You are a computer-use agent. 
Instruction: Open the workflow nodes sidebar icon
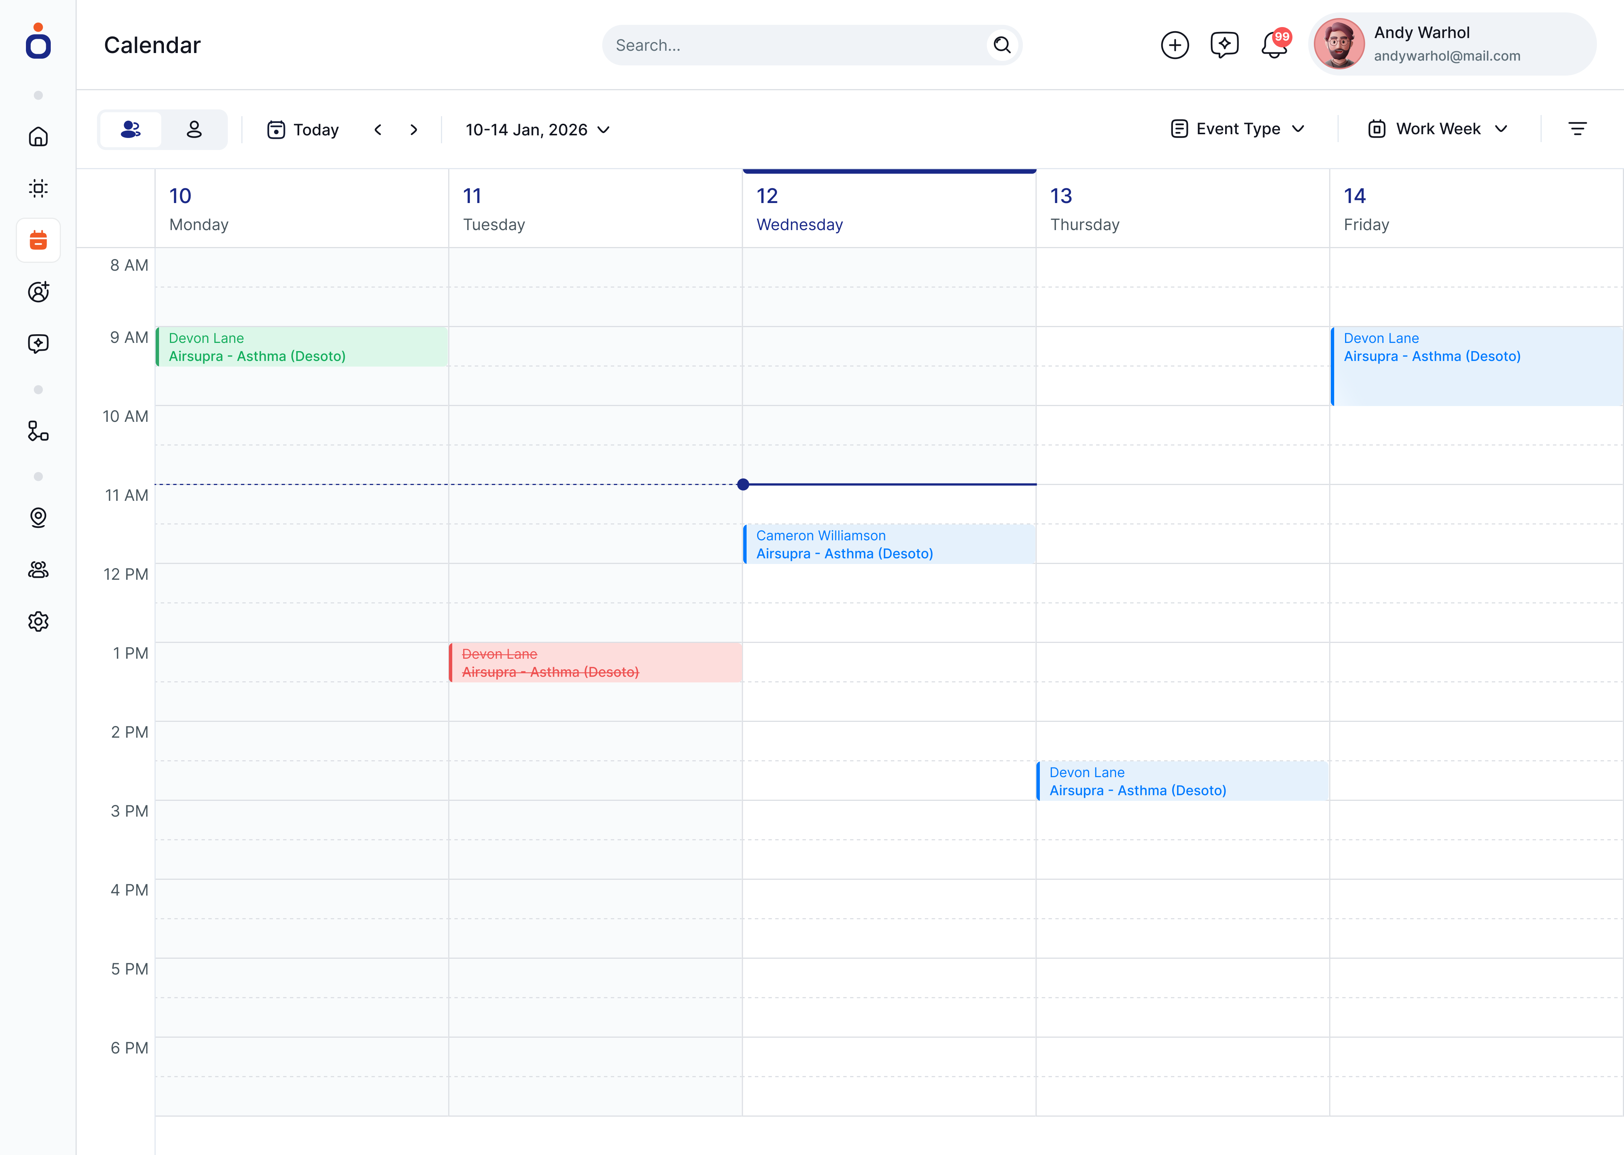pos(38,431)
